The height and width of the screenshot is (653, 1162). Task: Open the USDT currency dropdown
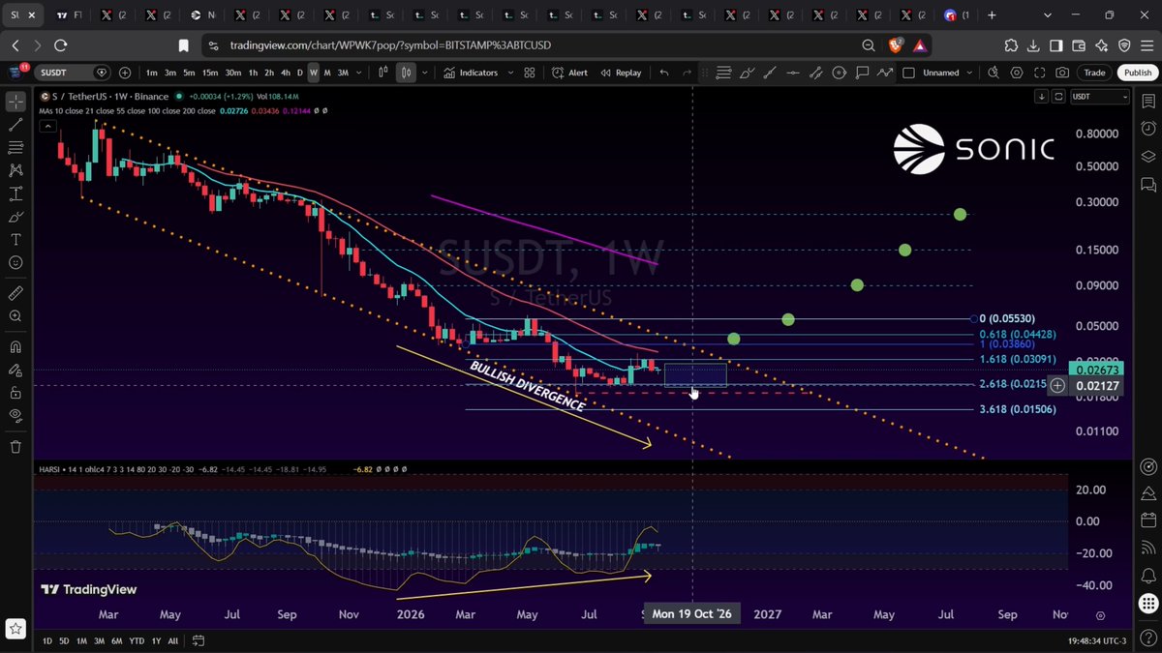[1099, 96]
